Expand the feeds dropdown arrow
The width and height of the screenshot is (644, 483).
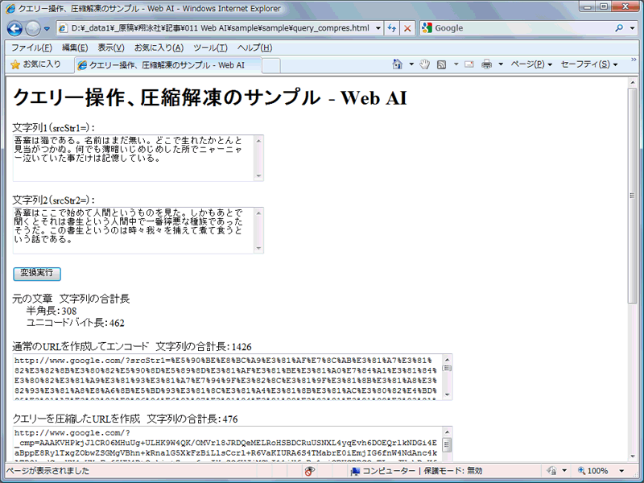(x=456, y=64)
